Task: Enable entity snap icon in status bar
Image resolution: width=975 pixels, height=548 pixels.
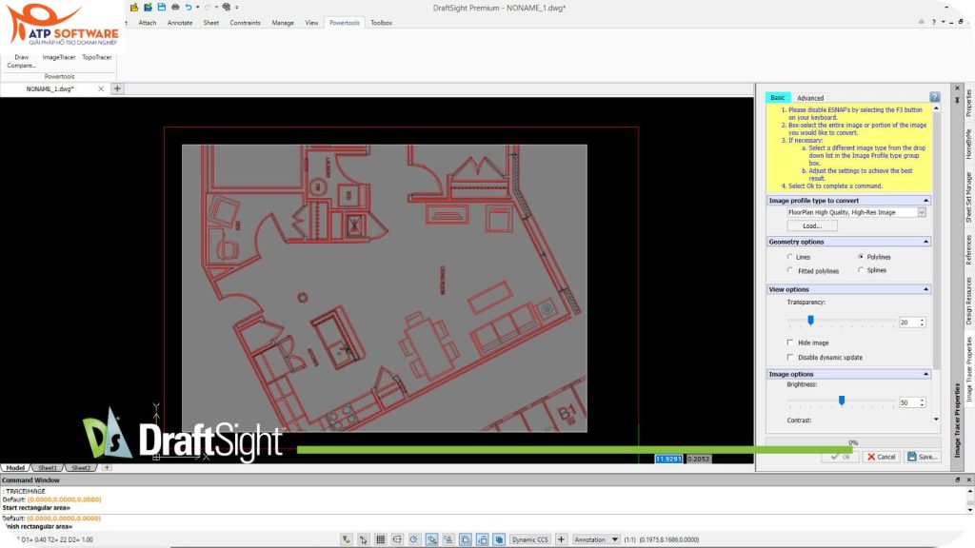Action: (x=430, y=539)
